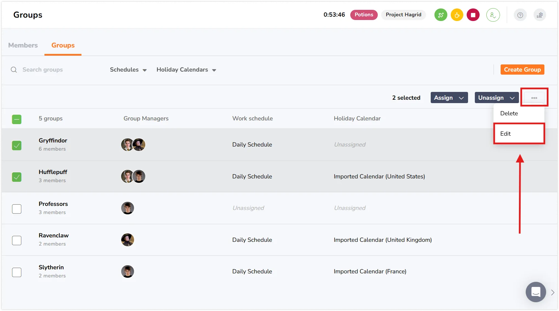Click the green switch activity tag icon

(441, 15)
